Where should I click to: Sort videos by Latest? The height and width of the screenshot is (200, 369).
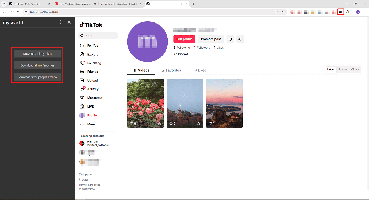pyautogui.click(x=331, y=70)
